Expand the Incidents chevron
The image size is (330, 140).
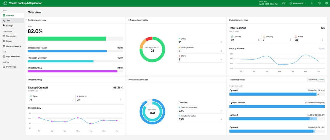tap(121, 100)
